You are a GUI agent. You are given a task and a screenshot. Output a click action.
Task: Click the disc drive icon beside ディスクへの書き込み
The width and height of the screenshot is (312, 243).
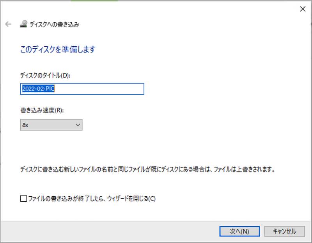point(23,24)
